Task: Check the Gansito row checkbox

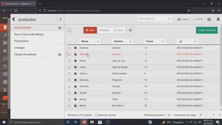Action: (x=69, y=86)
